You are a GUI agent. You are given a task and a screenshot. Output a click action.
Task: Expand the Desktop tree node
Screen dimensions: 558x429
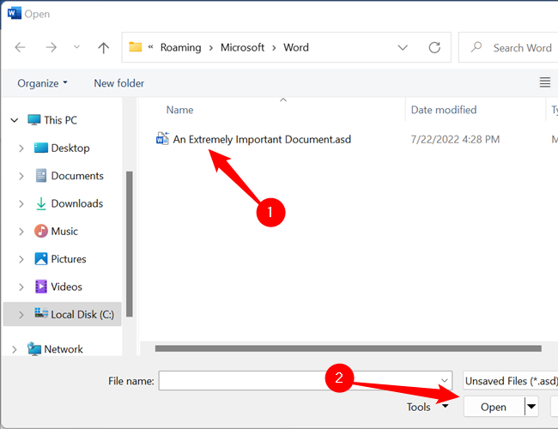pos(21,148)
